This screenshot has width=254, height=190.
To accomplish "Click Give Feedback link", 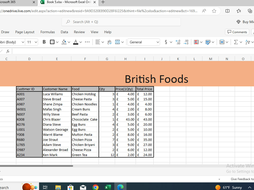I will [x=242, y=179].
